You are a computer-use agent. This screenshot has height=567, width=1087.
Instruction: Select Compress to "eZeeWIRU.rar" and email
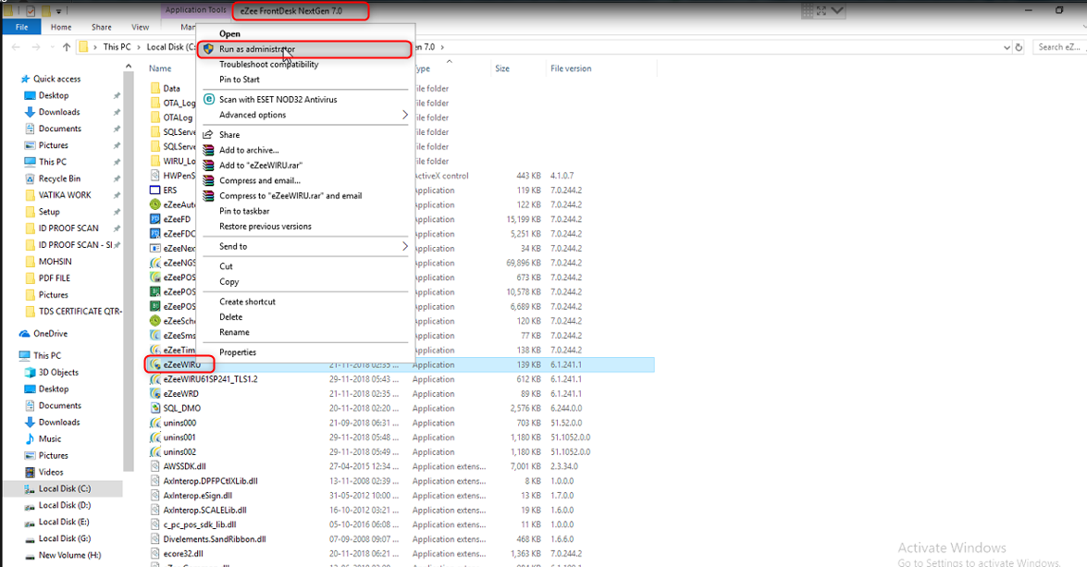(x=305, y=196)
